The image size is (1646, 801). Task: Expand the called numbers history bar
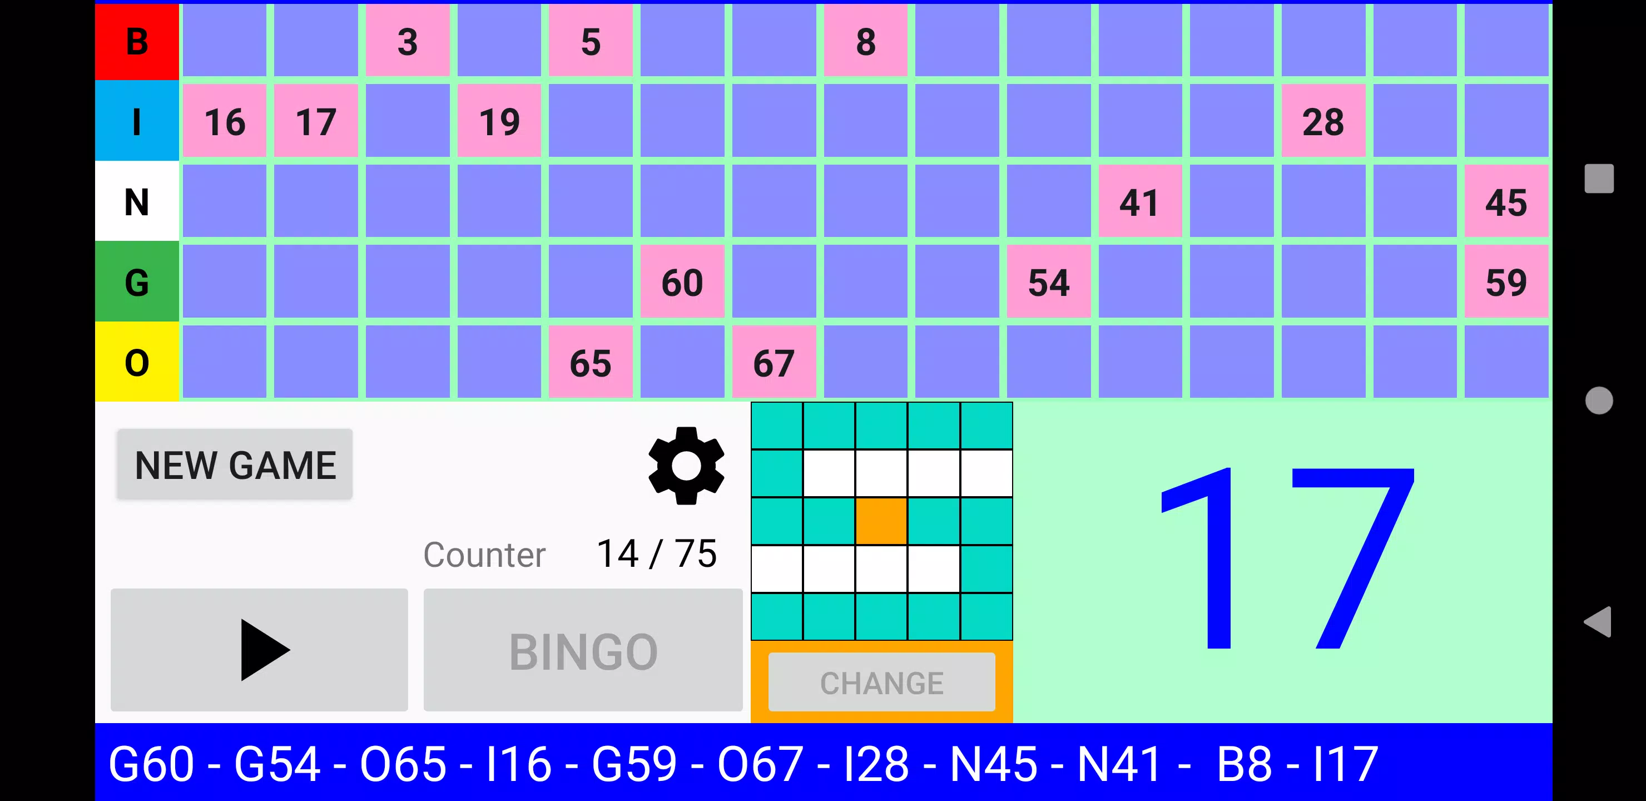822,763
